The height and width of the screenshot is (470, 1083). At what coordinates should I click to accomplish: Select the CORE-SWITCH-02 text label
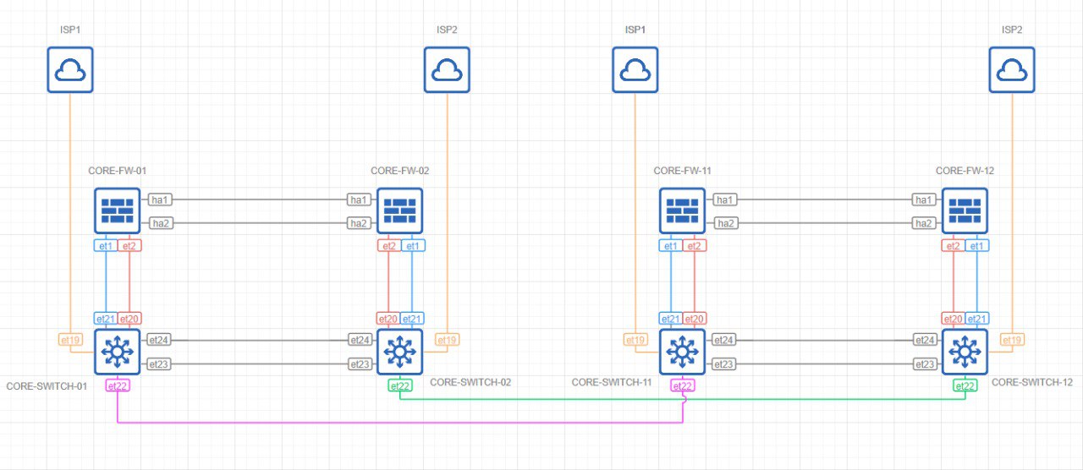point(470,382)
